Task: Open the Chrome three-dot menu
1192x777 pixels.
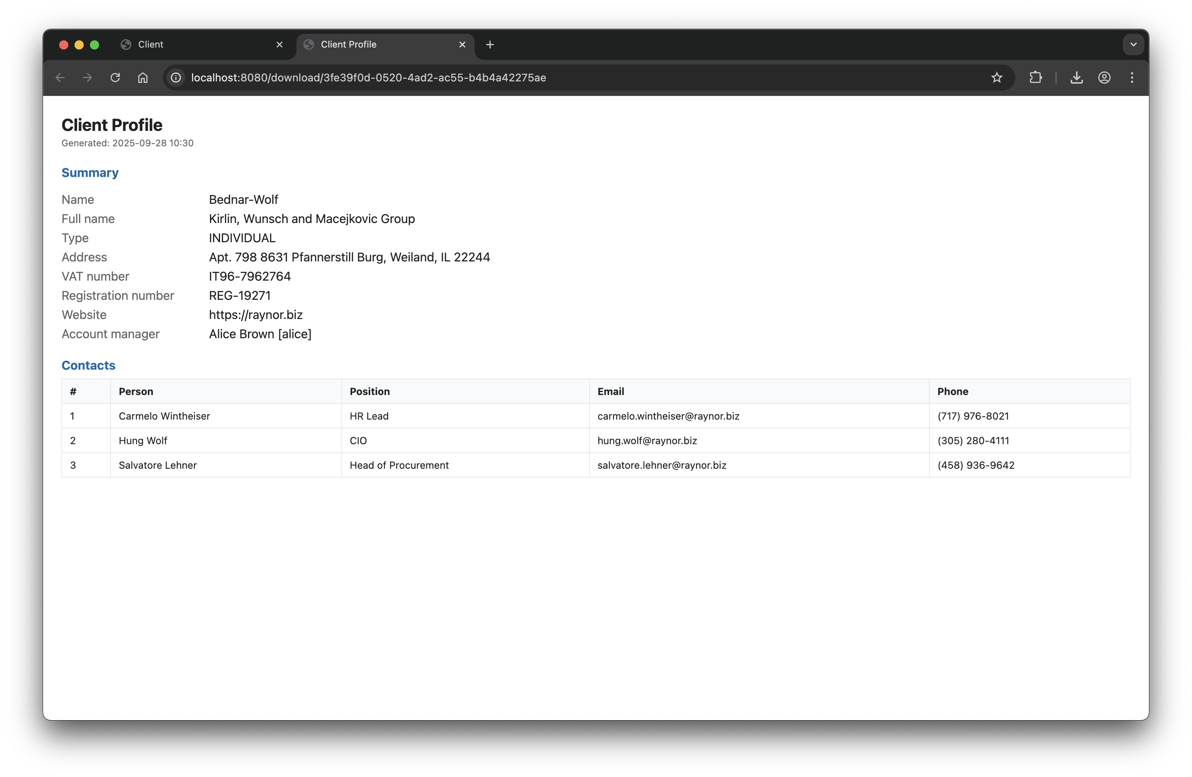Action: pyautogui.click(x=1132, y=78)
